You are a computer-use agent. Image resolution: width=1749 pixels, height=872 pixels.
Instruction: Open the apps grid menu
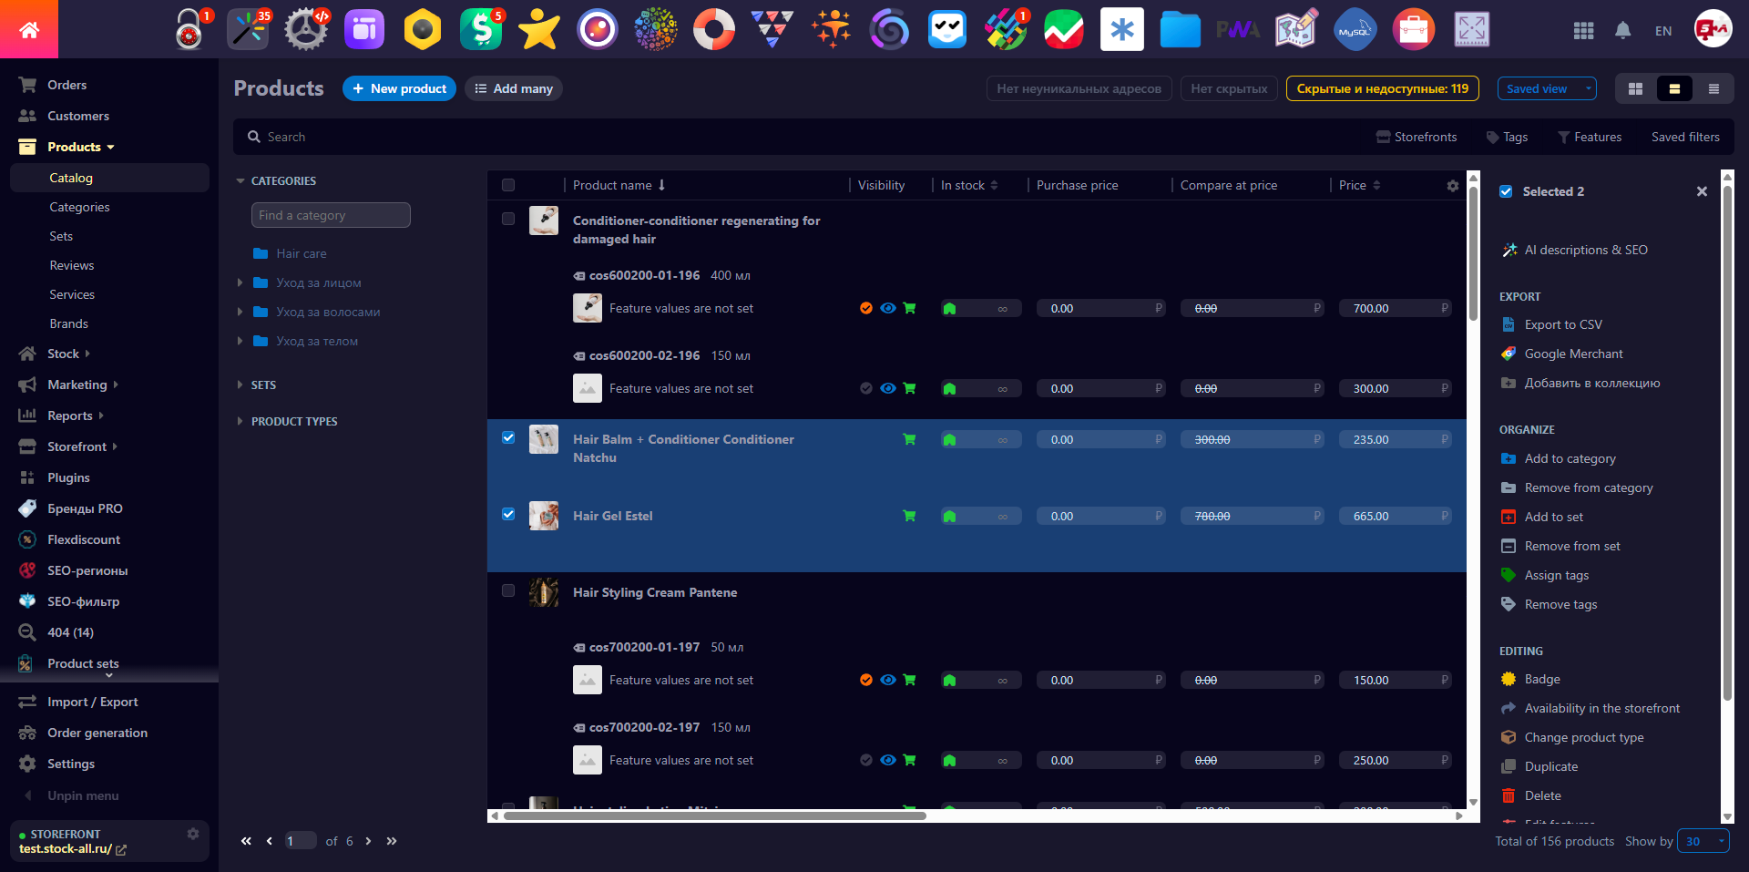[1583, 30]
